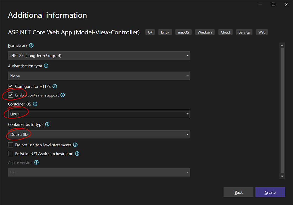Click info icon beside Configure for HTTPS
Screen dimensions: 293x205
click(x=55, y=86)
